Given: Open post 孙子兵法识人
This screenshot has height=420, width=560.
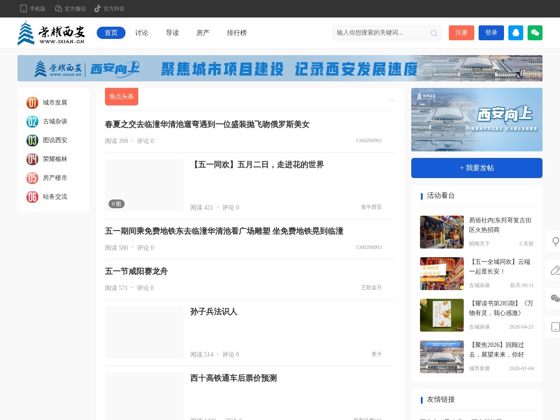Looking at the screenshot, I should pos(214,312).
